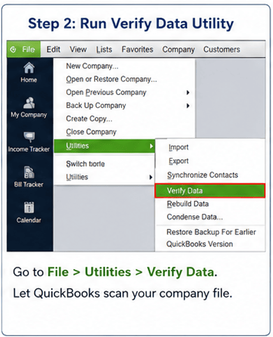Choose Import in the submenu

pyautogui.click(x=210, y=147)
